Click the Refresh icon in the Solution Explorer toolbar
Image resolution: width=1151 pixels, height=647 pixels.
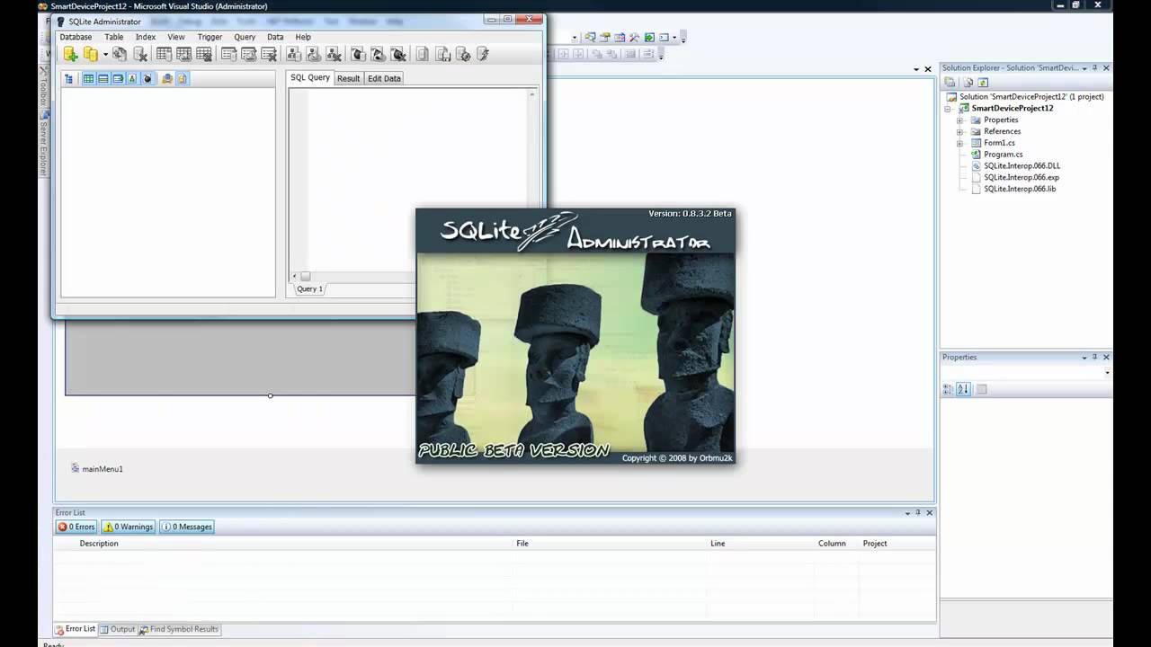point(983,83)
